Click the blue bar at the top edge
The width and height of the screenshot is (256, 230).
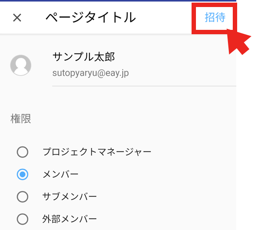tap(118, 0)
